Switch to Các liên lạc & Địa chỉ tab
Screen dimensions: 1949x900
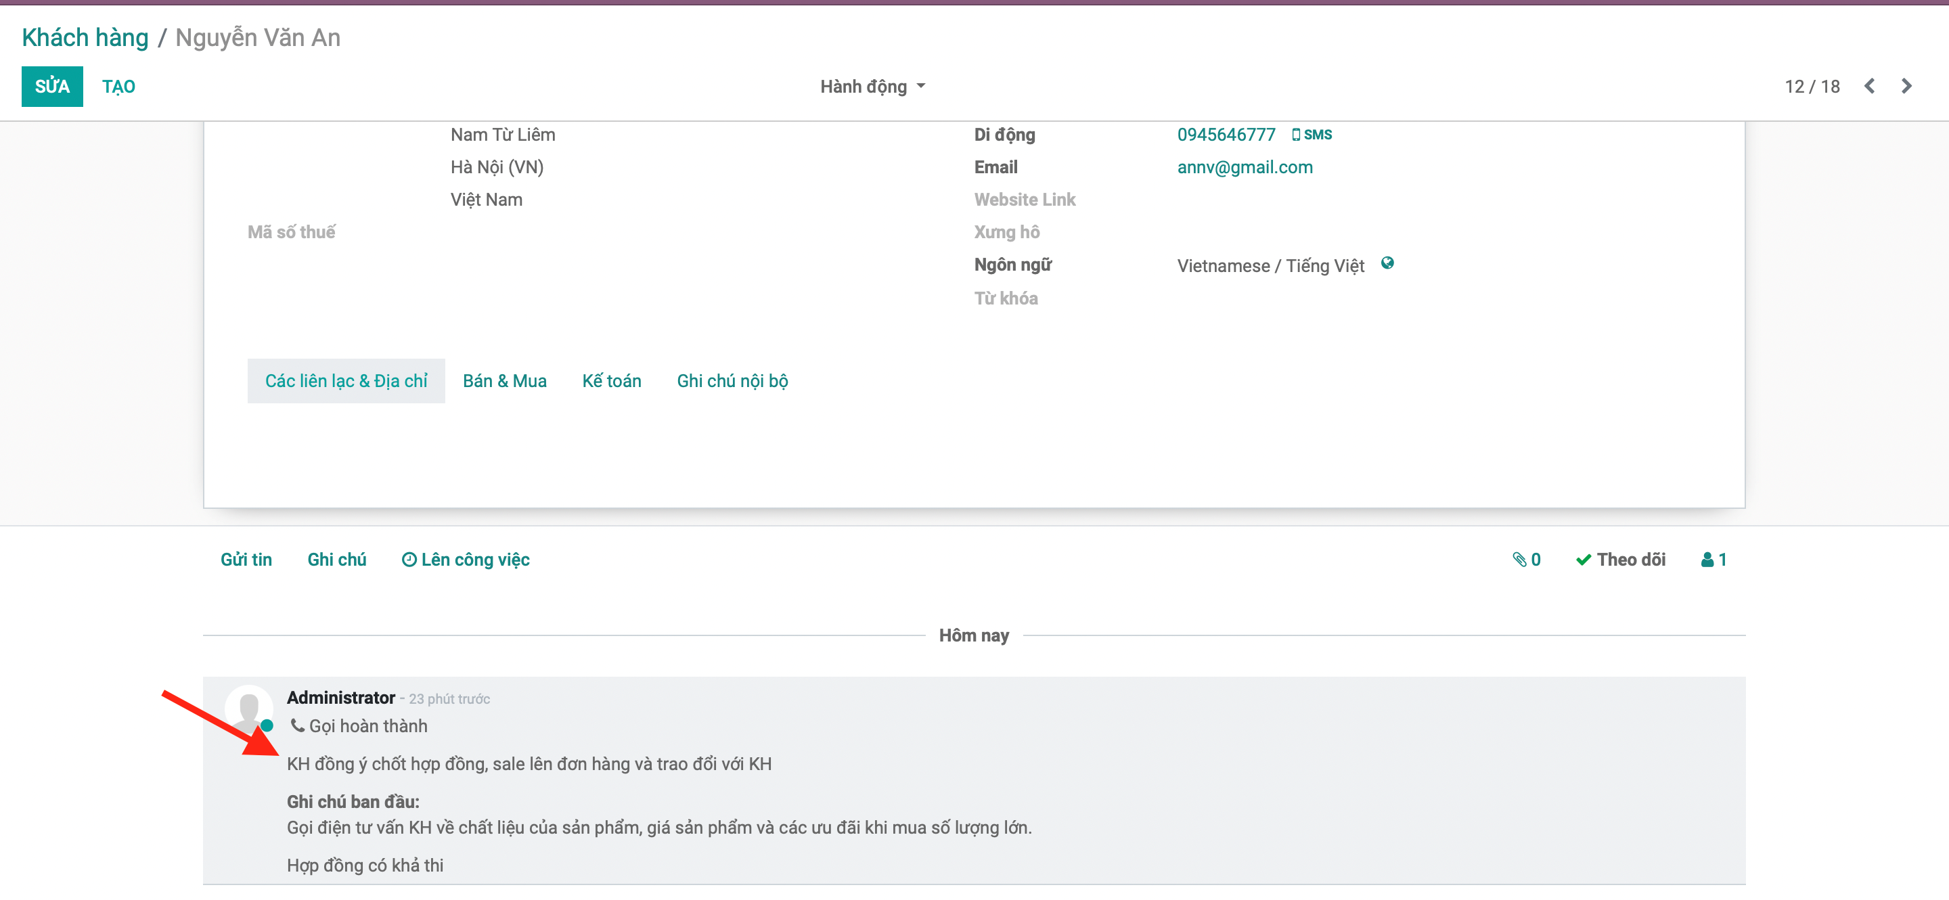click(x=346, y=381)
